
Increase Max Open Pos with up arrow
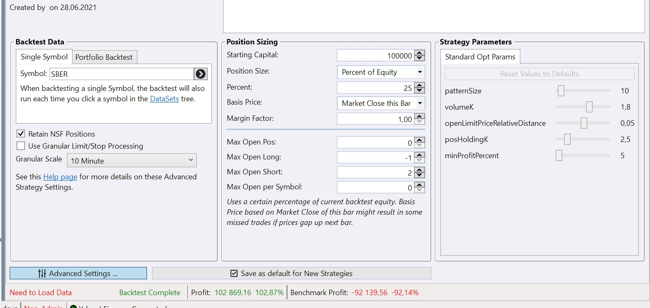(420, 140)
